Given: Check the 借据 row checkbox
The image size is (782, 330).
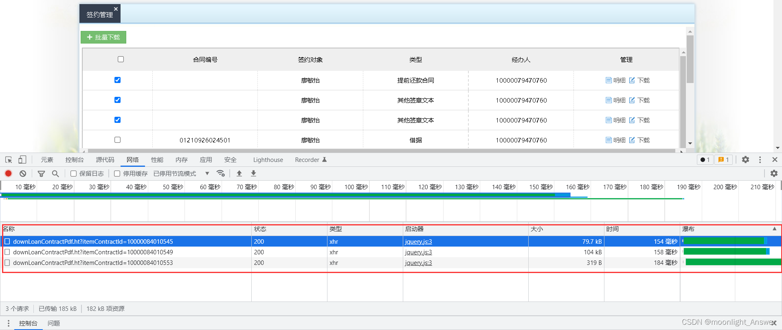Looking at the screenshot, I should [117, 140].
